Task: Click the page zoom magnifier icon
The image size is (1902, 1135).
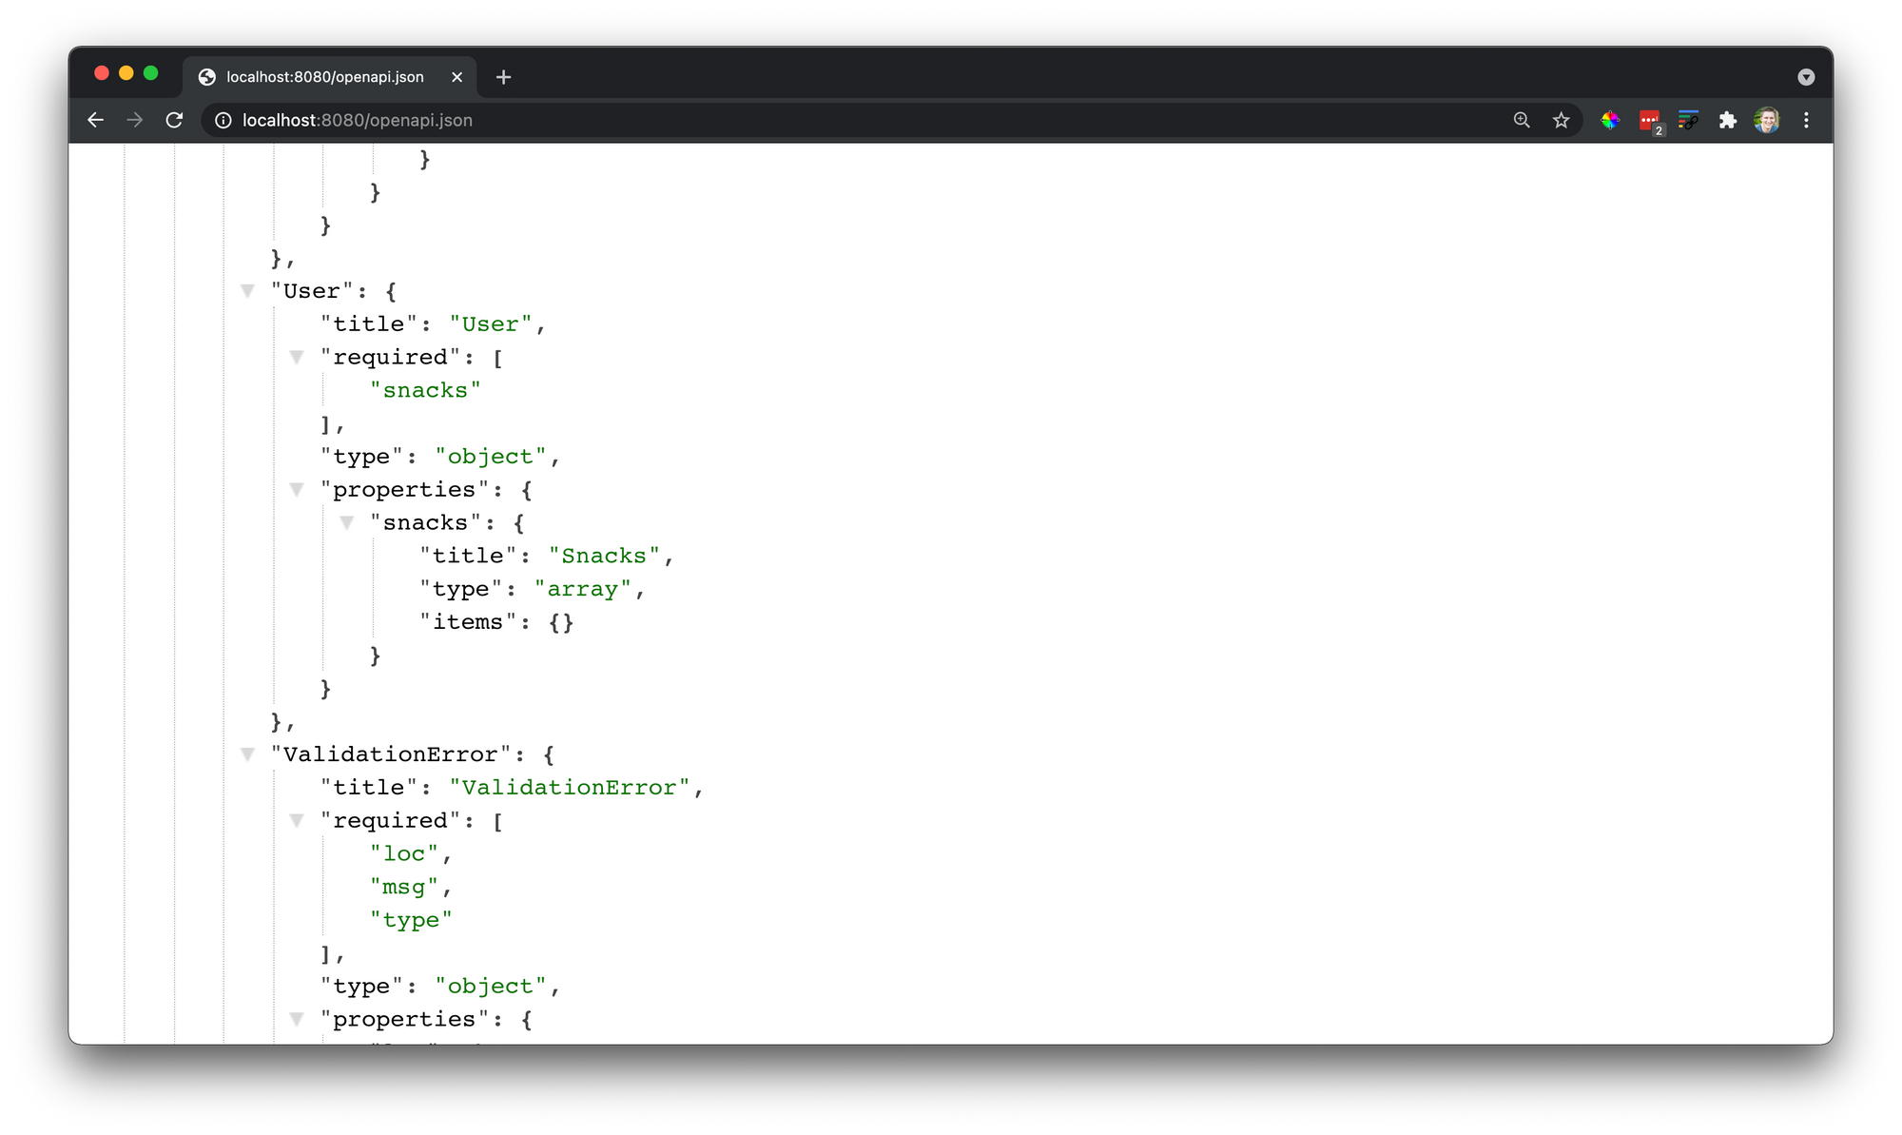Action: pos(1522,120)
